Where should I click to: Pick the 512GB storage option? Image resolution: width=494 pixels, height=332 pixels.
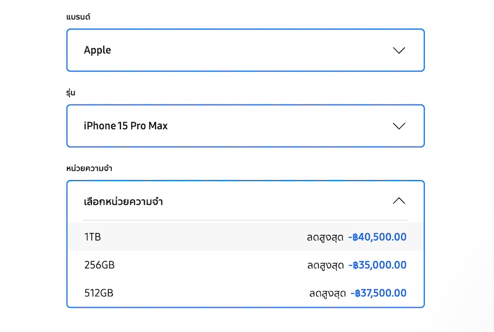(99, 293)
